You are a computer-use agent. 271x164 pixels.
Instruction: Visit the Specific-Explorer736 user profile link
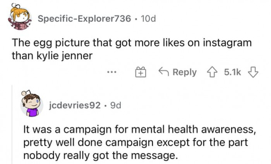click(x=84, y=19)
